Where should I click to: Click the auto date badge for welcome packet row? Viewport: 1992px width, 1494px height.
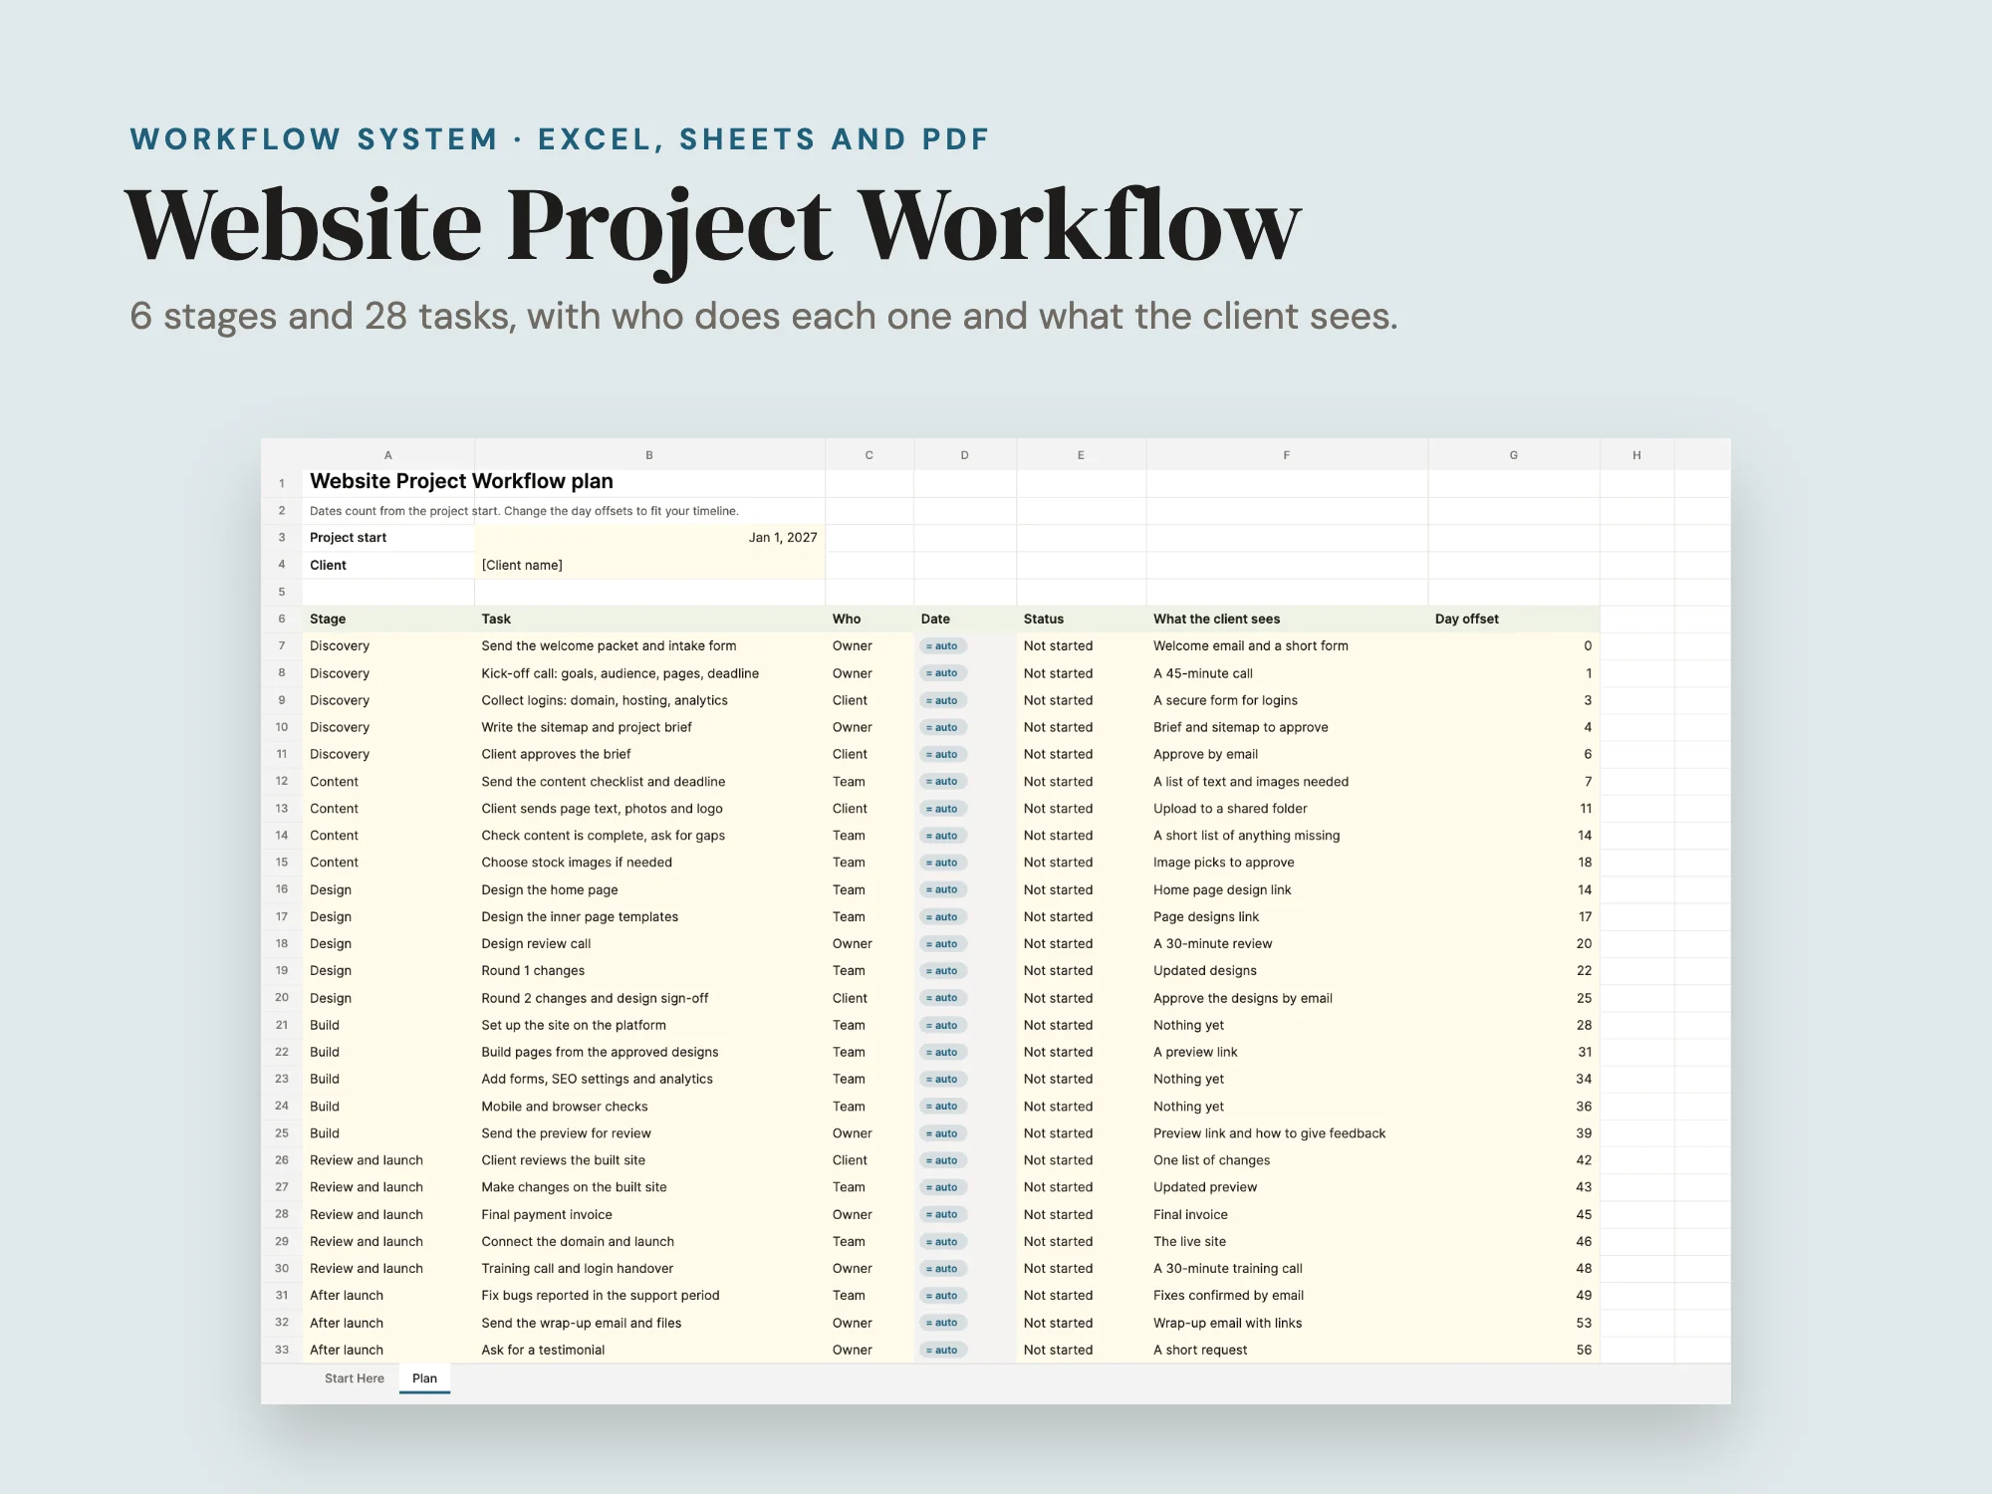tap(942, 646)
